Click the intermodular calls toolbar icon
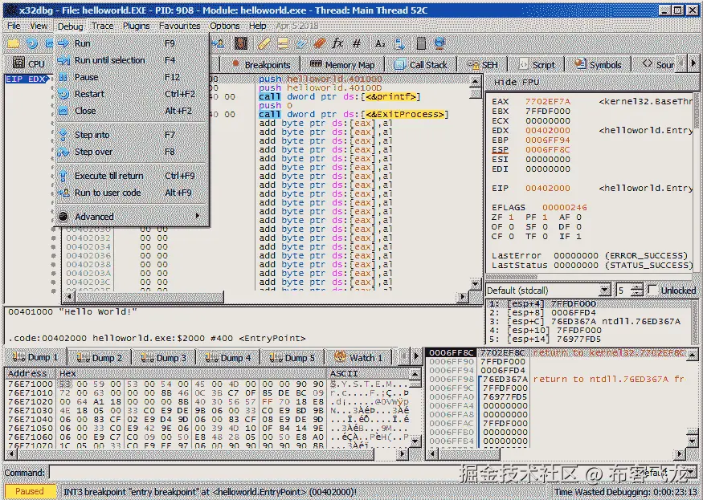Image resolution: width=703 pixels, height=500 pixels. pos(399,43)
